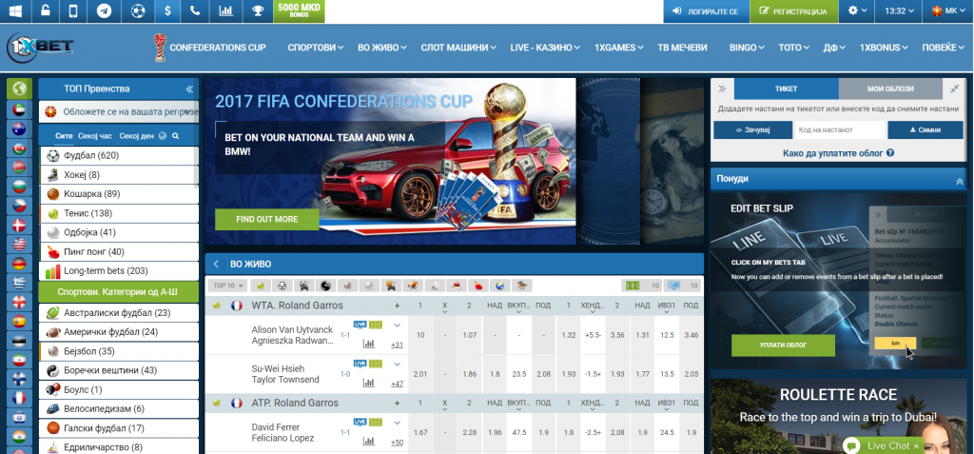Filter live events by horse racing icon
The width and height of the screenshot is (974, 454).
[521, 286]
